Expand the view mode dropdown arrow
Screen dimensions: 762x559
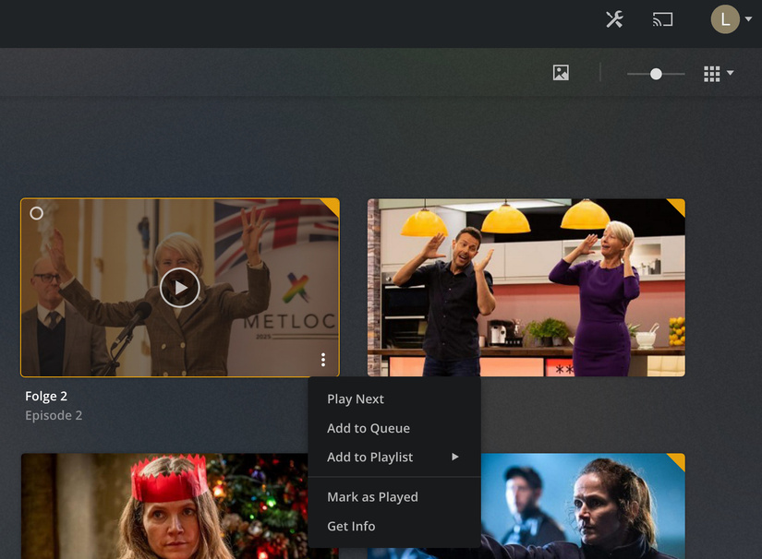point(730,73)
